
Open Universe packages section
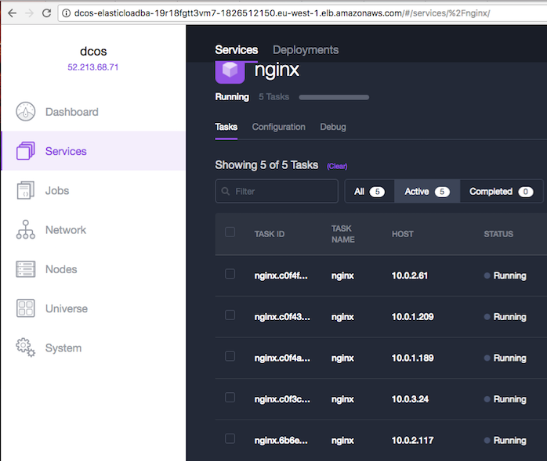67,308
